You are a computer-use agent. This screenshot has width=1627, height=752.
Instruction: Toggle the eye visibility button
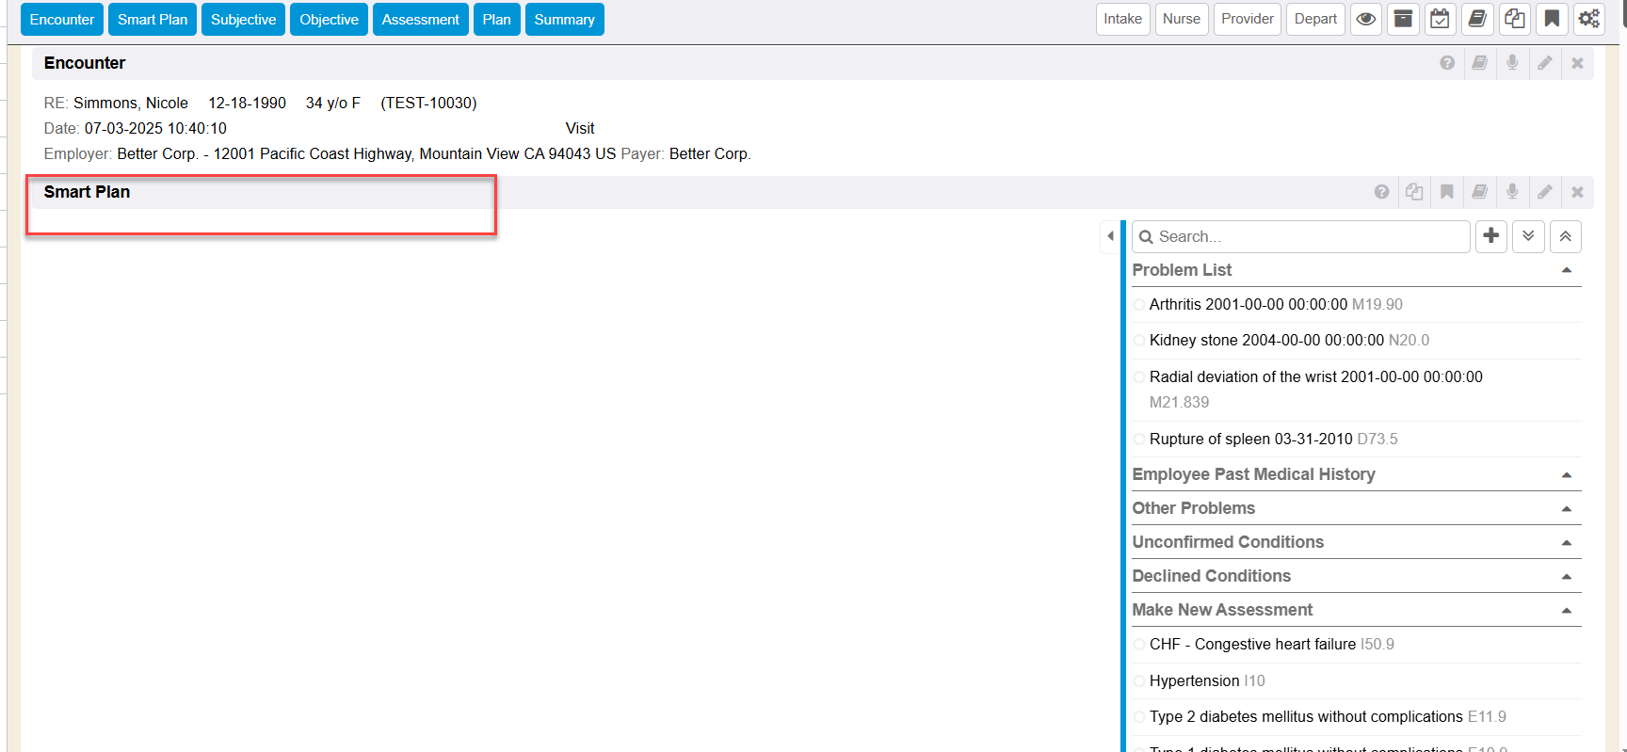point(1365,19)
